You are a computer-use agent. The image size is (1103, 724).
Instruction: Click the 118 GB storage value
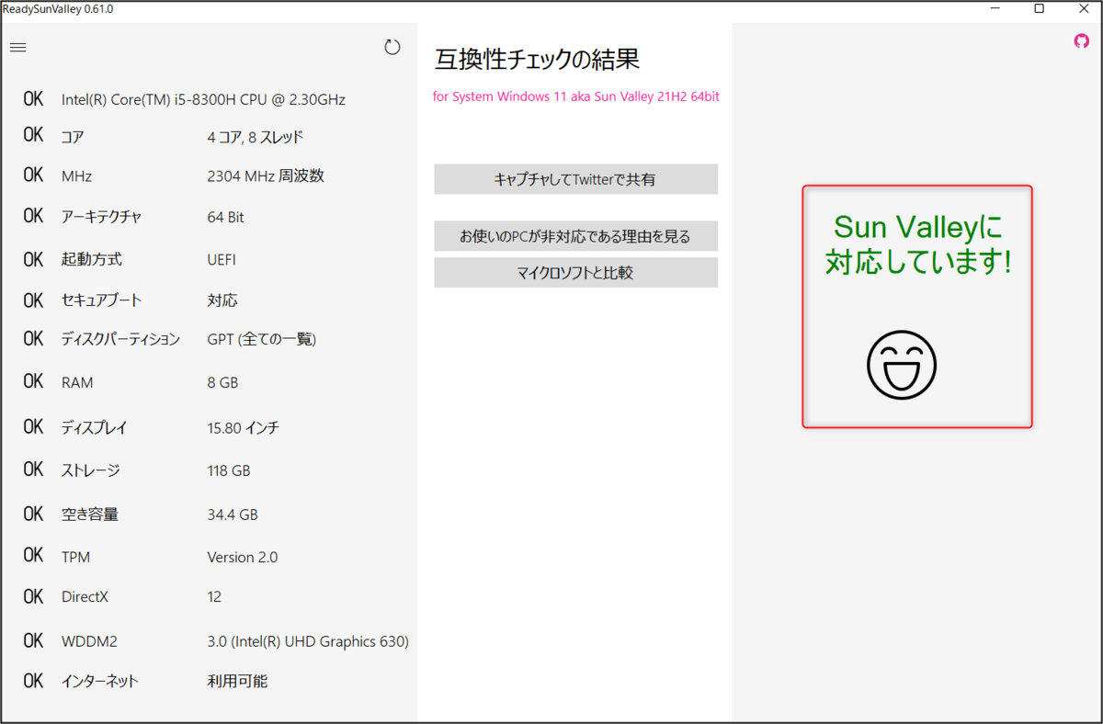(229, 470)
